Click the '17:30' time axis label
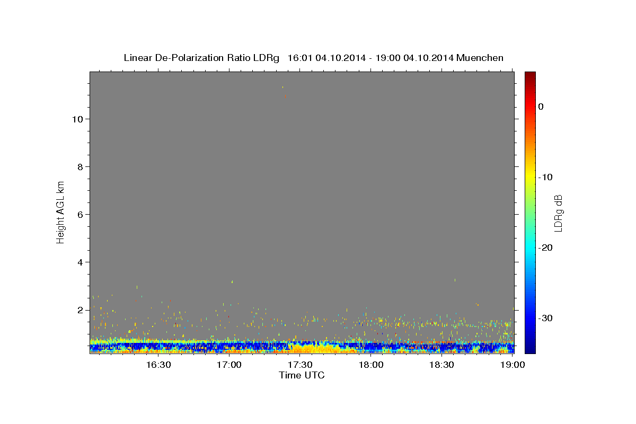Screen dimensions: 636x424 pos(300,365)
